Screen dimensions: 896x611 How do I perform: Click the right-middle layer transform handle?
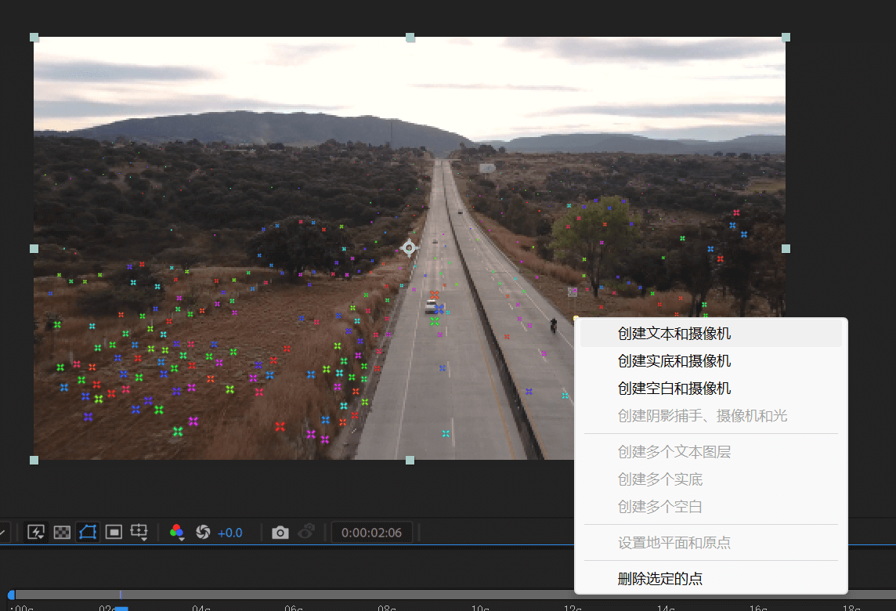786,248
